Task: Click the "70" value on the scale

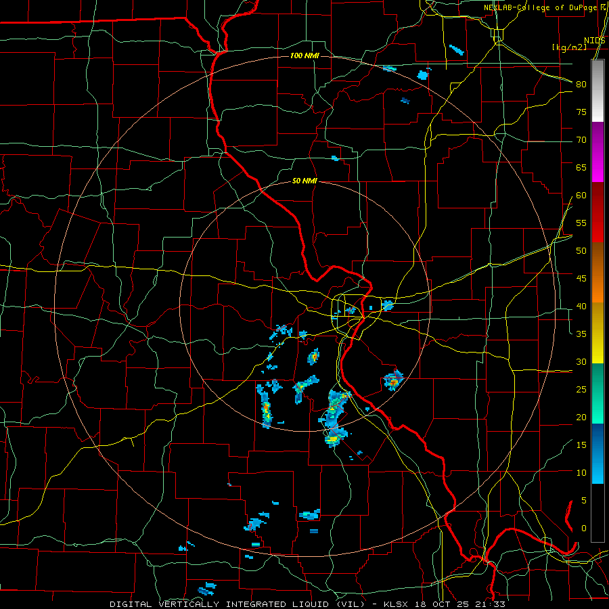Action: (x=581, y=140)
